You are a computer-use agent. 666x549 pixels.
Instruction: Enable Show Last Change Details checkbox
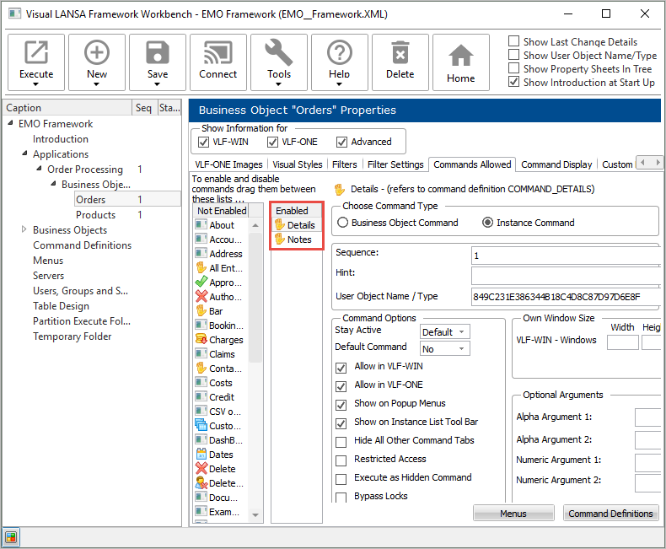coord(514,42)
